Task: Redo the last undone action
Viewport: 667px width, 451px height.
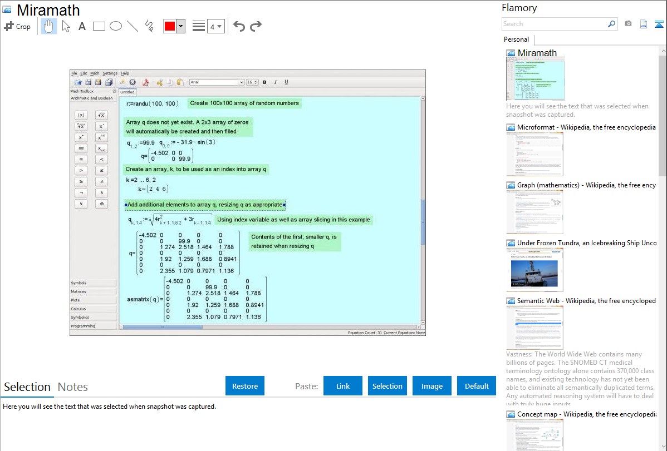Action: tap(256, 26)
